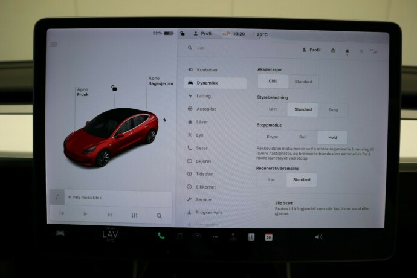Screen dimensions: 417x278
Task: Open the Sikkerhet settings
Action: pyautogui.click(x=201, y=187)
